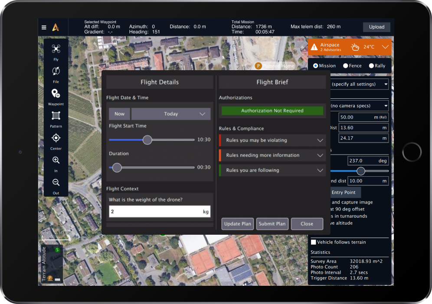
Task: Adjust the survey angle slider
Action: tap(360, 171)
